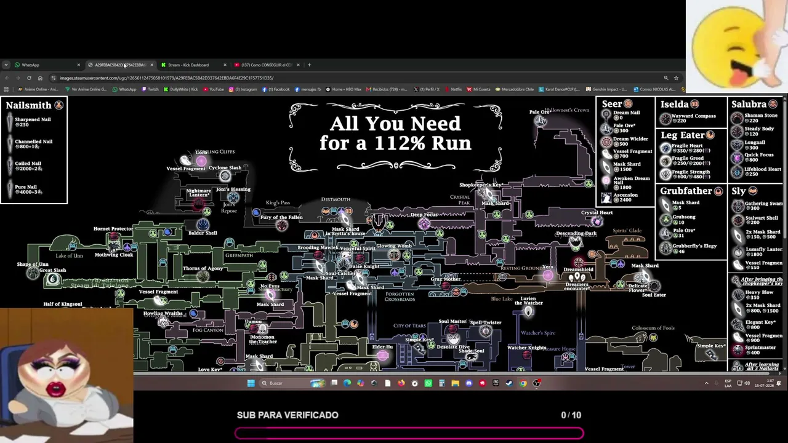Open the Home HBO Max bookmark

click(345, 89)
